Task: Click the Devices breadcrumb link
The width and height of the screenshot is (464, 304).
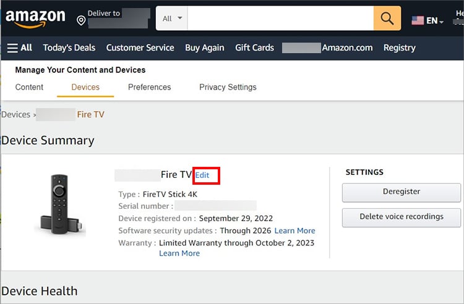Action: (x=15, y=114)
